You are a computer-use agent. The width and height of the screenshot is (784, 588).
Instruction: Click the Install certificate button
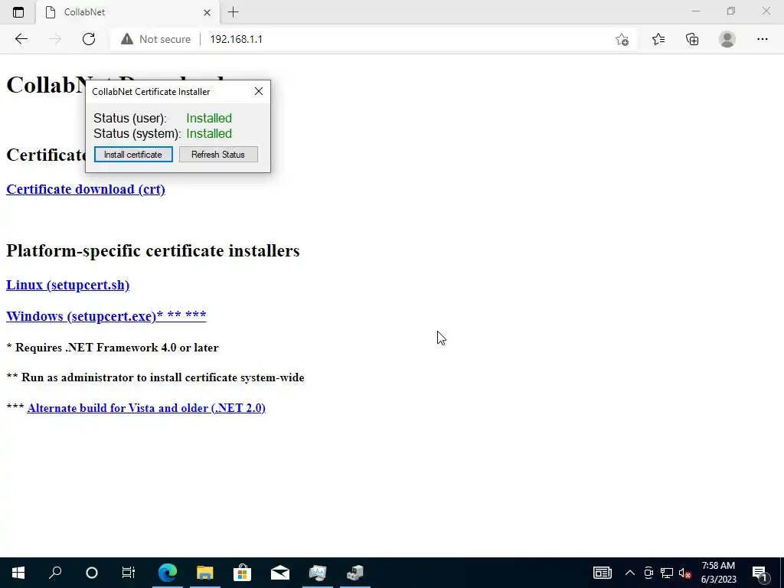click(133, 155)
